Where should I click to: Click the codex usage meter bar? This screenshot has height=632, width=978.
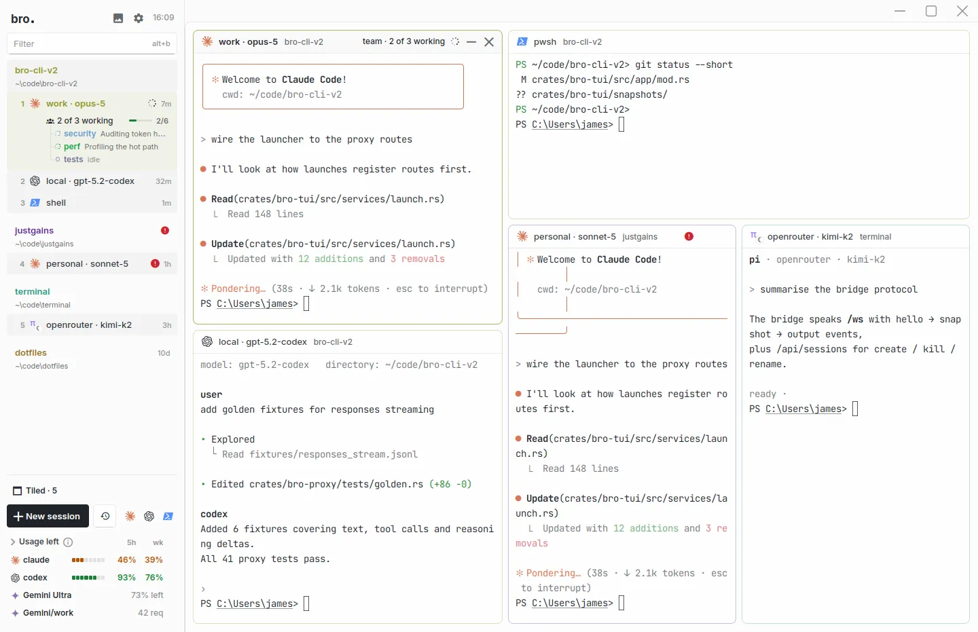88,578
